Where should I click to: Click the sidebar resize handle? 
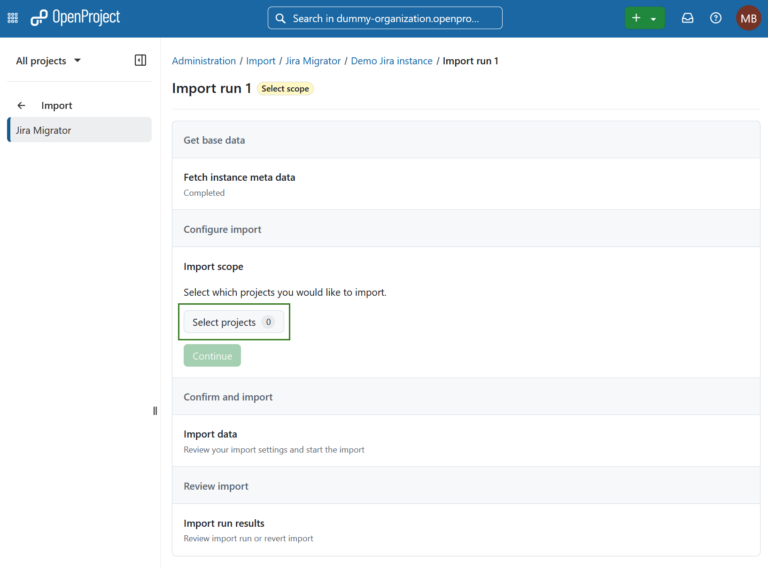pos(155,411)
